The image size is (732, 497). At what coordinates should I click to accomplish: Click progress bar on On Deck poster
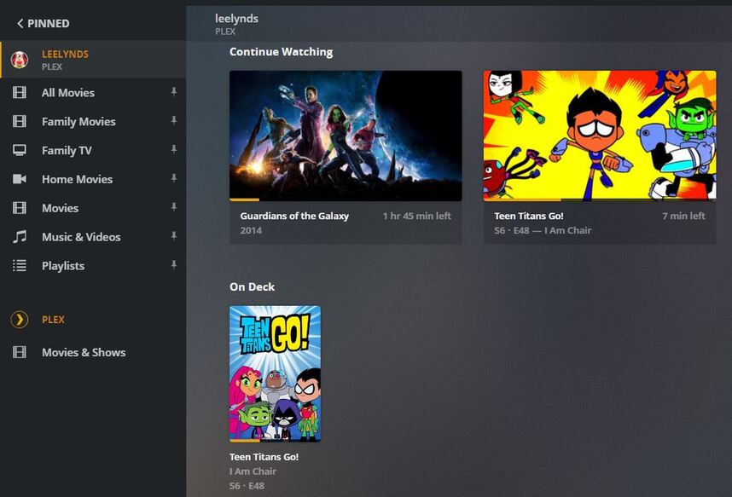click(275, 441)
